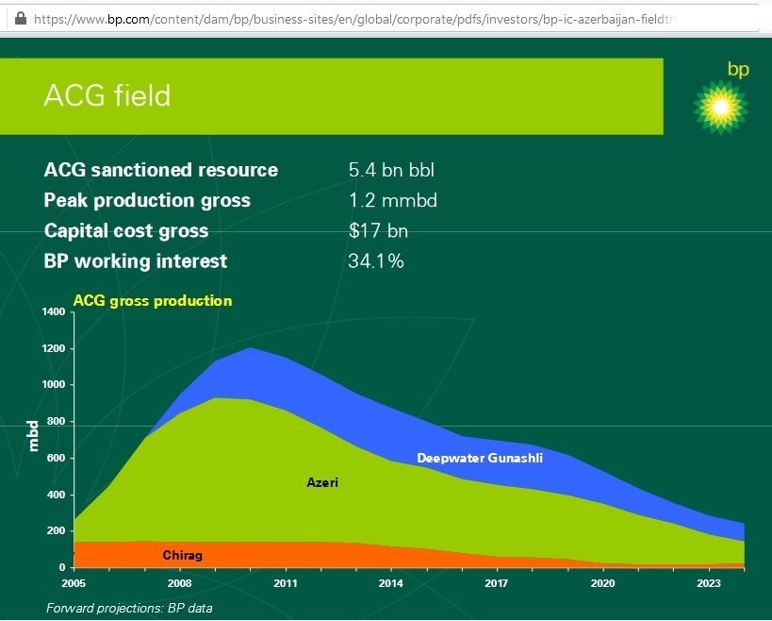
Task: Click the bp.com URL in the address bar
Action: click(354, 19)
